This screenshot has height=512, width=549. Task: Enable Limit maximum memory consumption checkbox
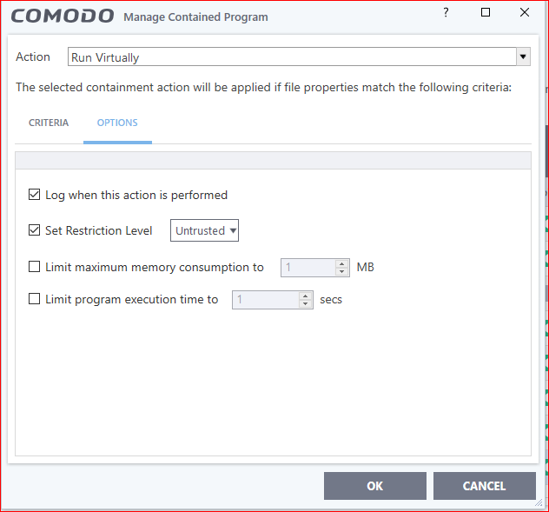(x=35, y=267)
